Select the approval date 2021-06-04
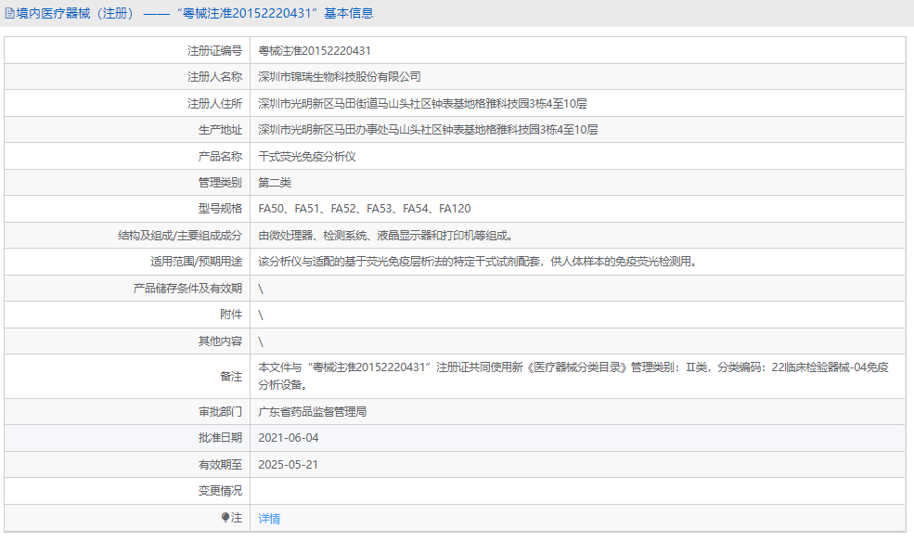This screenshot has width=914, height=541. [x=290, y=437]
